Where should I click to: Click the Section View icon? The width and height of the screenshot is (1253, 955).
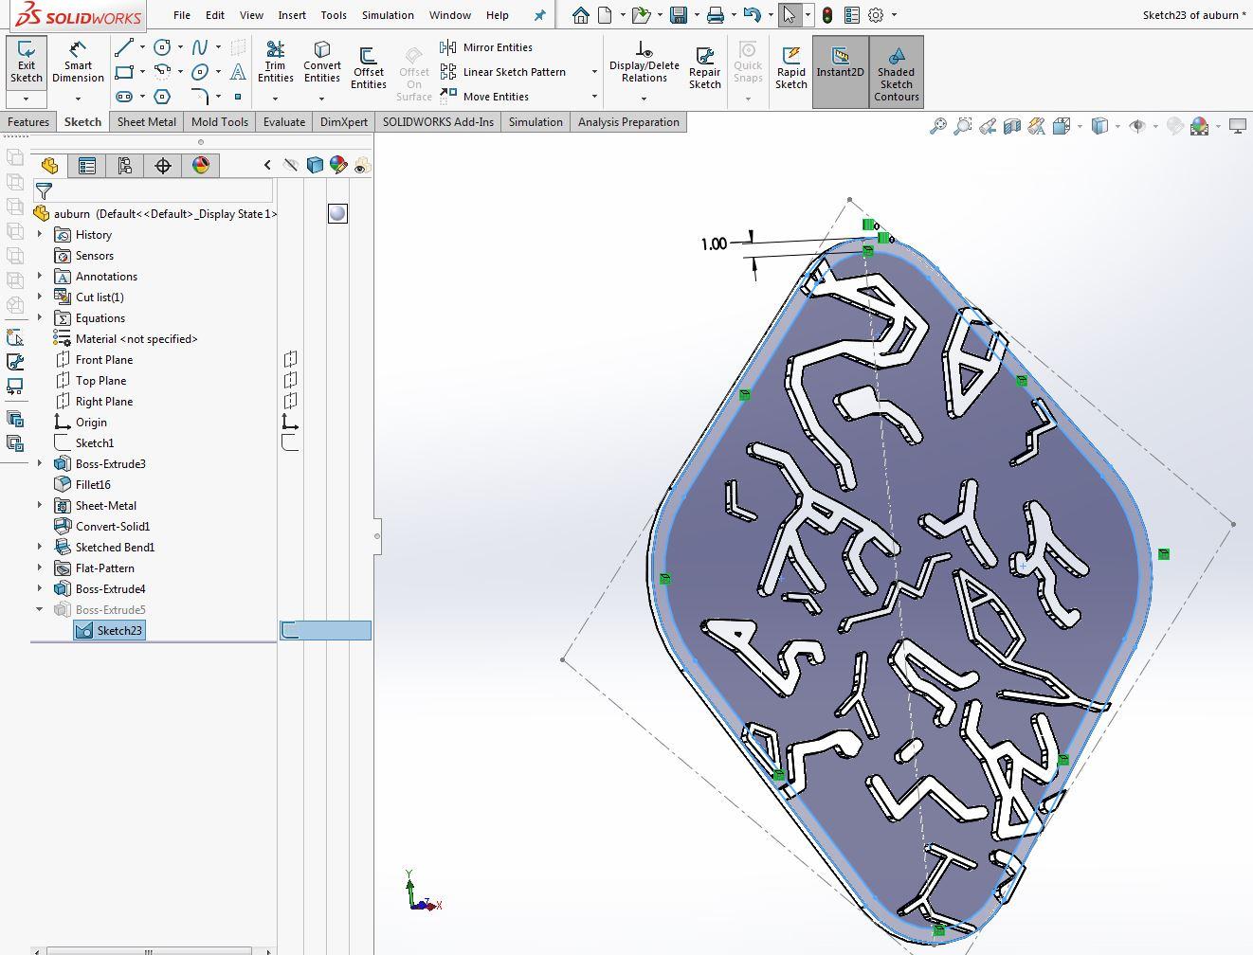click(x=1012, y=126)
